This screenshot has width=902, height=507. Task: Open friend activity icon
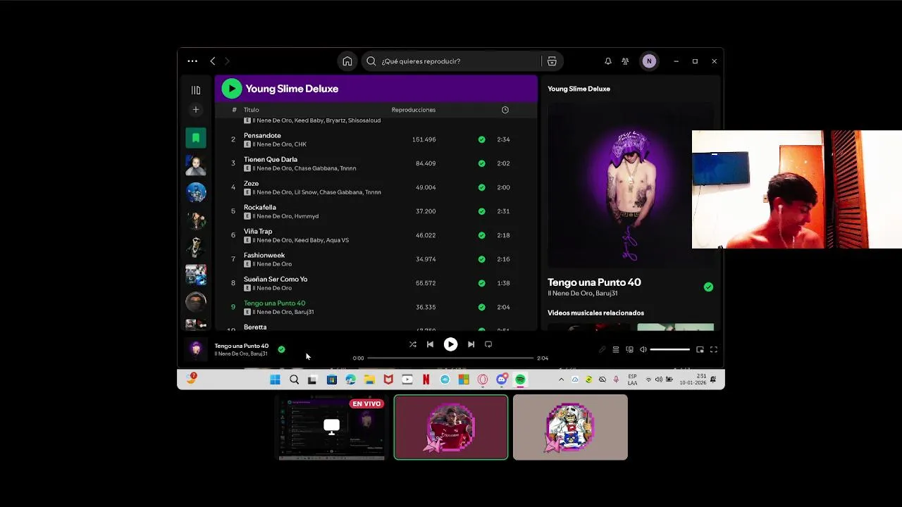pos(625,61)
